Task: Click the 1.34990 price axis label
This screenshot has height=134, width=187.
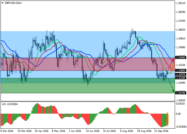Action: [181, 47]
